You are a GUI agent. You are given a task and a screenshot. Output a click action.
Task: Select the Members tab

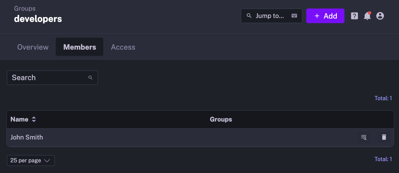pyautogui.click(x=80, y=47)
